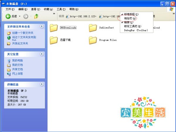The width and height of the screenshot is (176, 132).
Task: Click the 共享文档 folder icon
Action: click(x=9, y=70)
